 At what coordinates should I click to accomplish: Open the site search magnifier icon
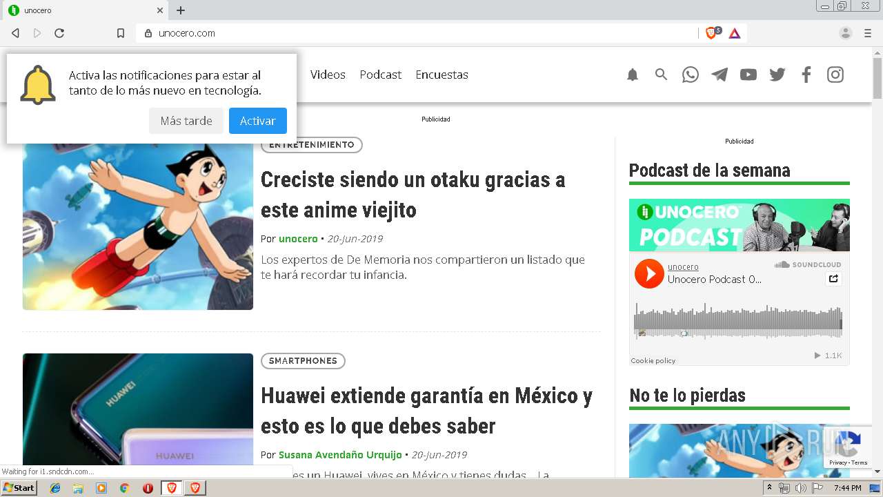click(661, 75)
